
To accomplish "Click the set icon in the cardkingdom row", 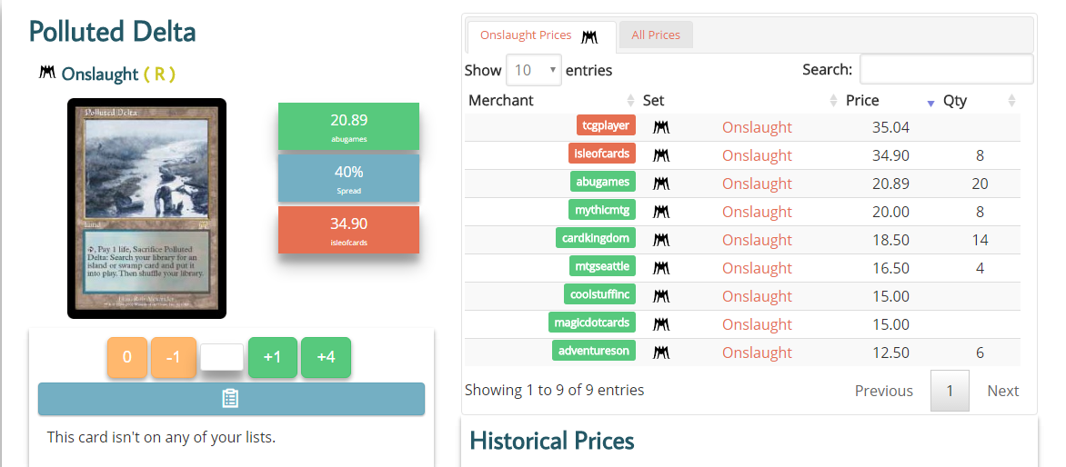I will tap(661, 240).
